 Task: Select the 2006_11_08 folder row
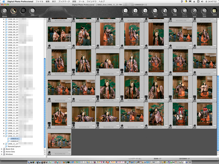(x=13, y=113)
